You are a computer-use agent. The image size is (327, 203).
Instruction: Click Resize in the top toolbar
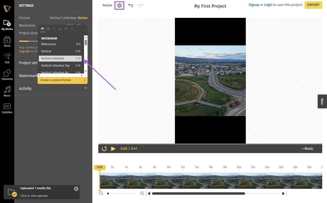coord(107,5)
